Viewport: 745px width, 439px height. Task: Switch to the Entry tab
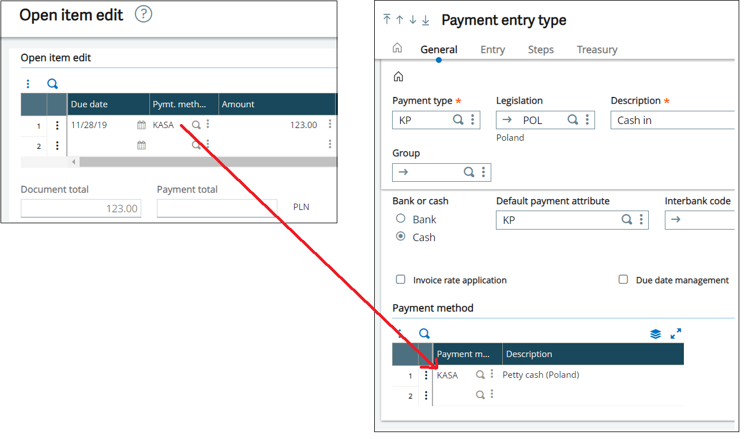click(x=492, y=50)
